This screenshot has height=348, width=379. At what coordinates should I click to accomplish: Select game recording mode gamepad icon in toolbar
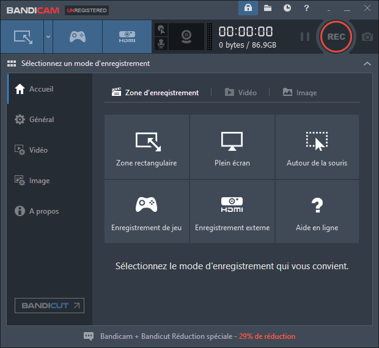tap(78, 37)
